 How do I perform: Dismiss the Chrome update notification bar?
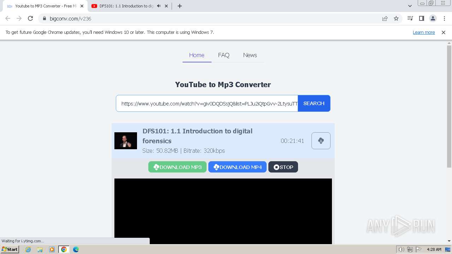point(444,32)
